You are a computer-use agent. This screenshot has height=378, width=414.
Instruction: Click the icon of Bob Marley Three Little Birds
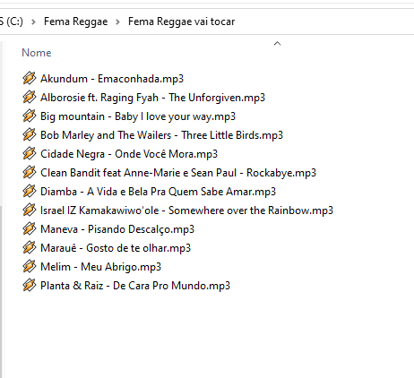29,135
